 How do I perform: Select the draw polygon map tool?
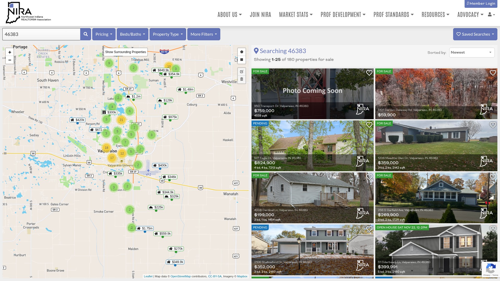(241, 52)
